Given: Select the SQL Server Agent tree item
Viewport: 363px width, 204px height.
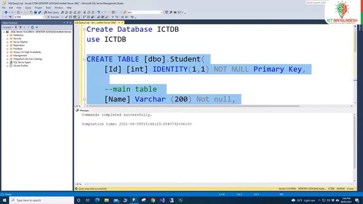Looking at the screenshot, I should 22,62.
